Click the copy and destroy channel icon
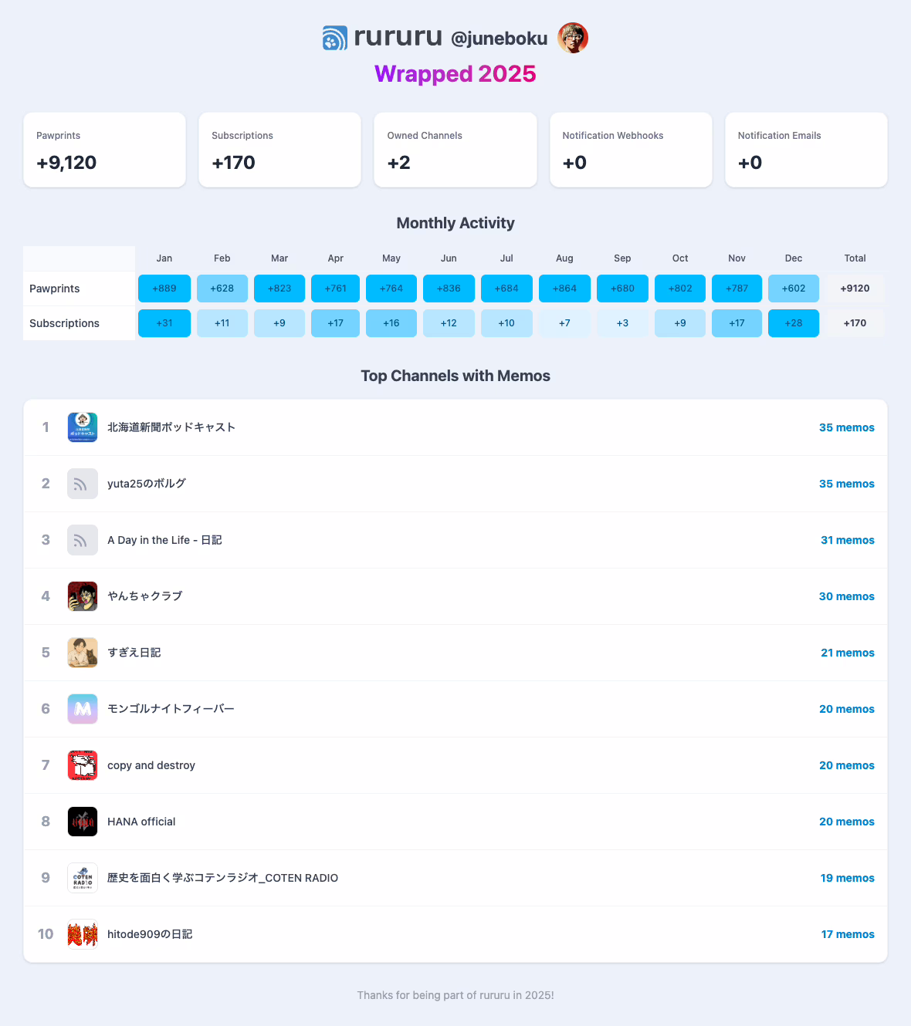Screen dimensions: 911x1026 coord(83,765)
